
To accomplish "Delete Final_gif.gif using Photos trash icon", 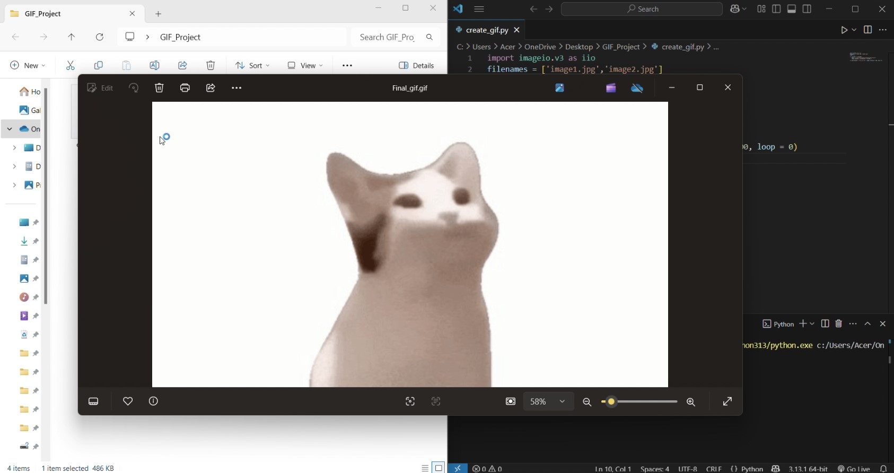I will point(159,88).
